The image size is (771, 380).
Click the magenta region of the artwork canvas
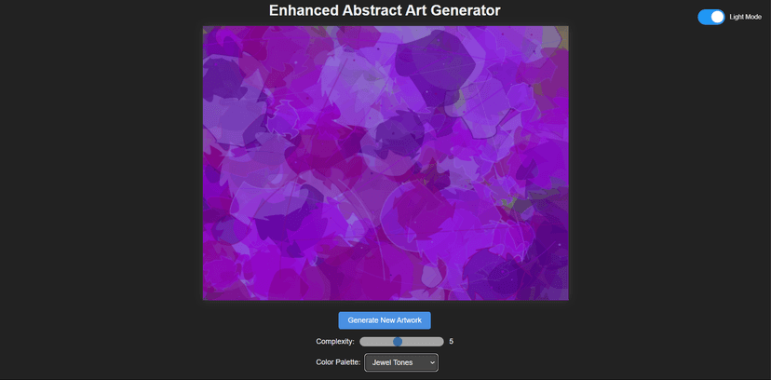click(315, 157)
